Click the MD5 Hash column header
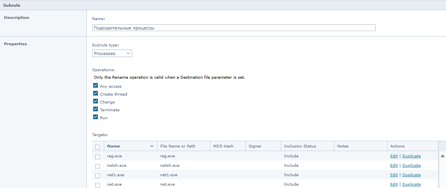446x188 pixels. pos(223,146)
